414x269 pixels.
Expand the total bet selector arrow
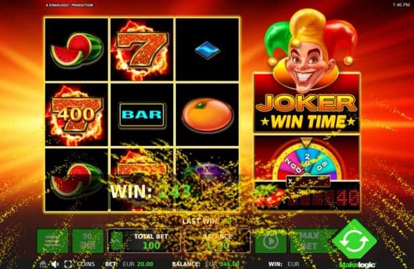(x=116, y=241)
